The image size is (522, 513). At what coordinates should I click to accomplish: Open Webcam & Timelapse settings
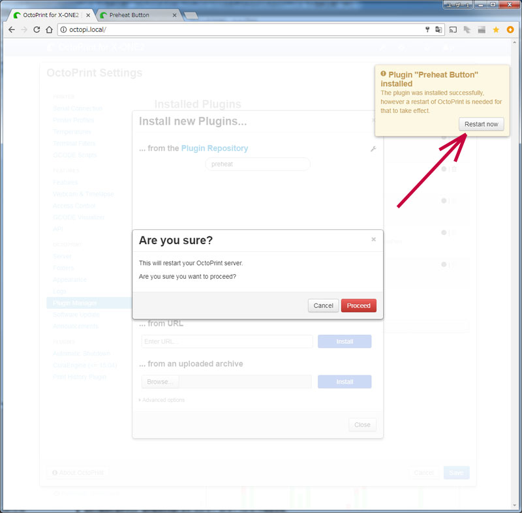pos(84,194)
